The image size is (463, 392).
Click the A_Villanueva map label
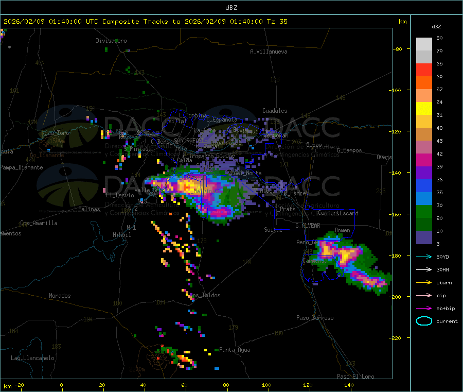coord(269,52)
